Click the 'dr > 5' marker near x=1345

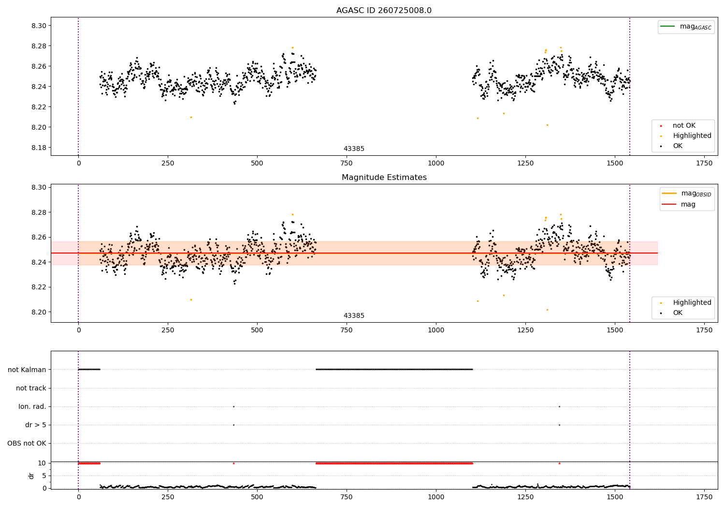[x=559, y=425]
